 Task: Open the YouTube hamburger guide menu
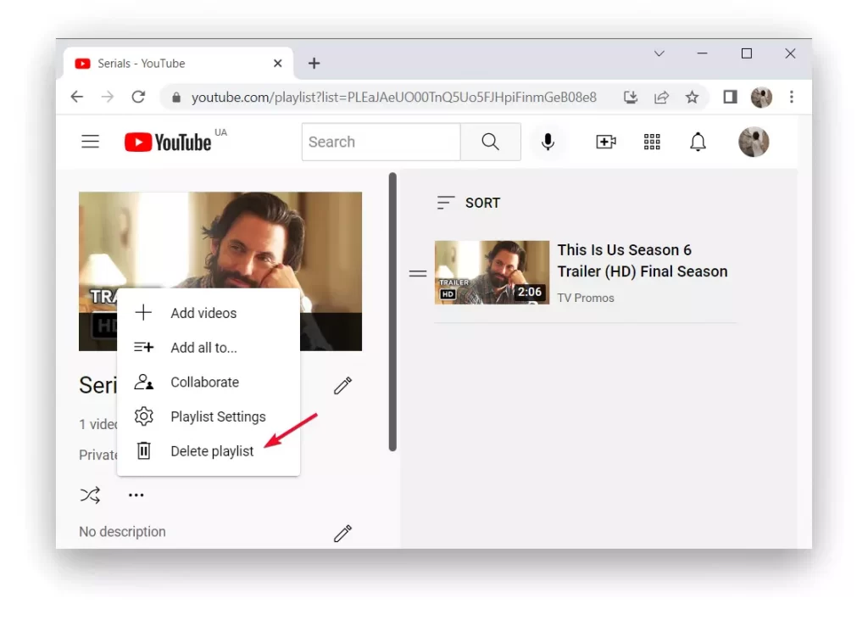pos(90,142)
